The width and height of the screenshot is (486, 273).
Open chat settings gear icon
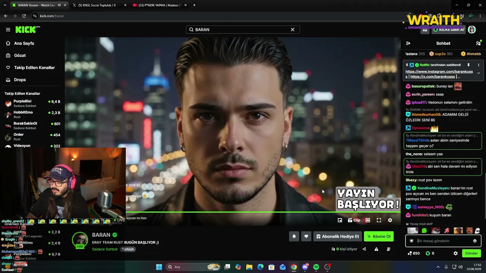point(456,253)
